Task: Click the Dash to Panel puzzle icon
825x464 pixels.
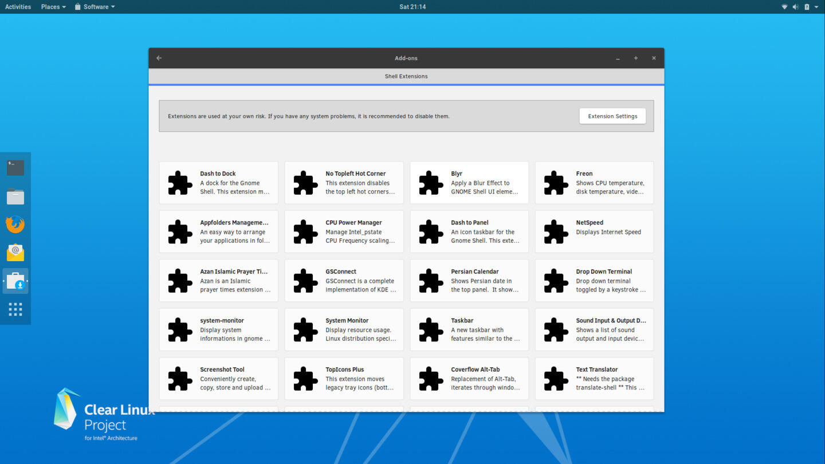Action: point(431,232)
